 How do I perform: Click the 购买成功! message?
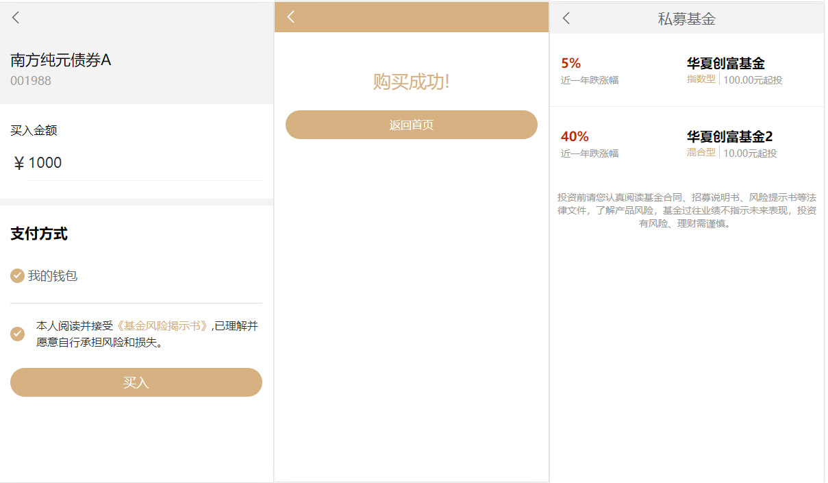412,82
